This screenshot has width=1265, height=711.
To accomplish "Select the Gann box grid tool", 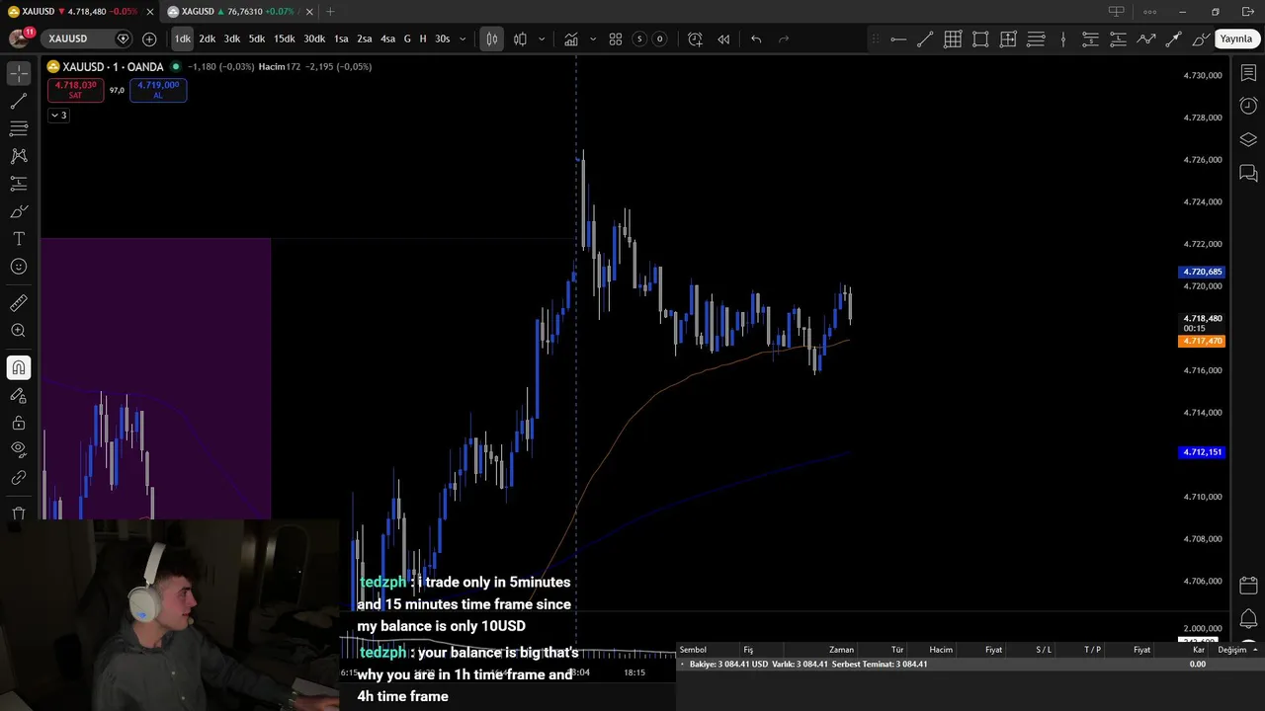I will (953, 39).
